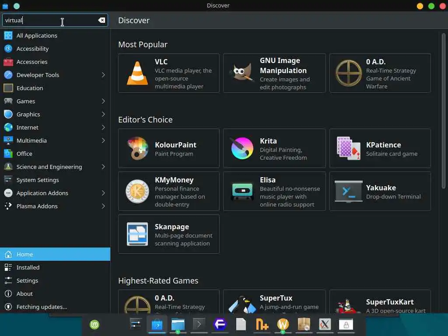Click the KPatience playing cards icon
The width and height of the screenshot is (448, 336).
(348, 148)
